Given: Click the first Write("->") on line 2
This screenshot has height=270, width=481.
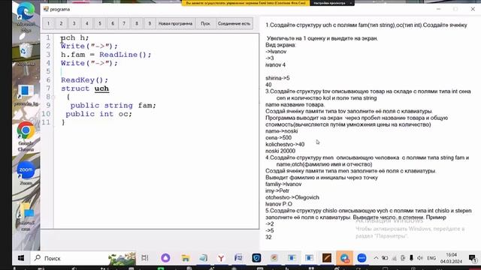Looking at the screenshot, I should coord(89,46).
